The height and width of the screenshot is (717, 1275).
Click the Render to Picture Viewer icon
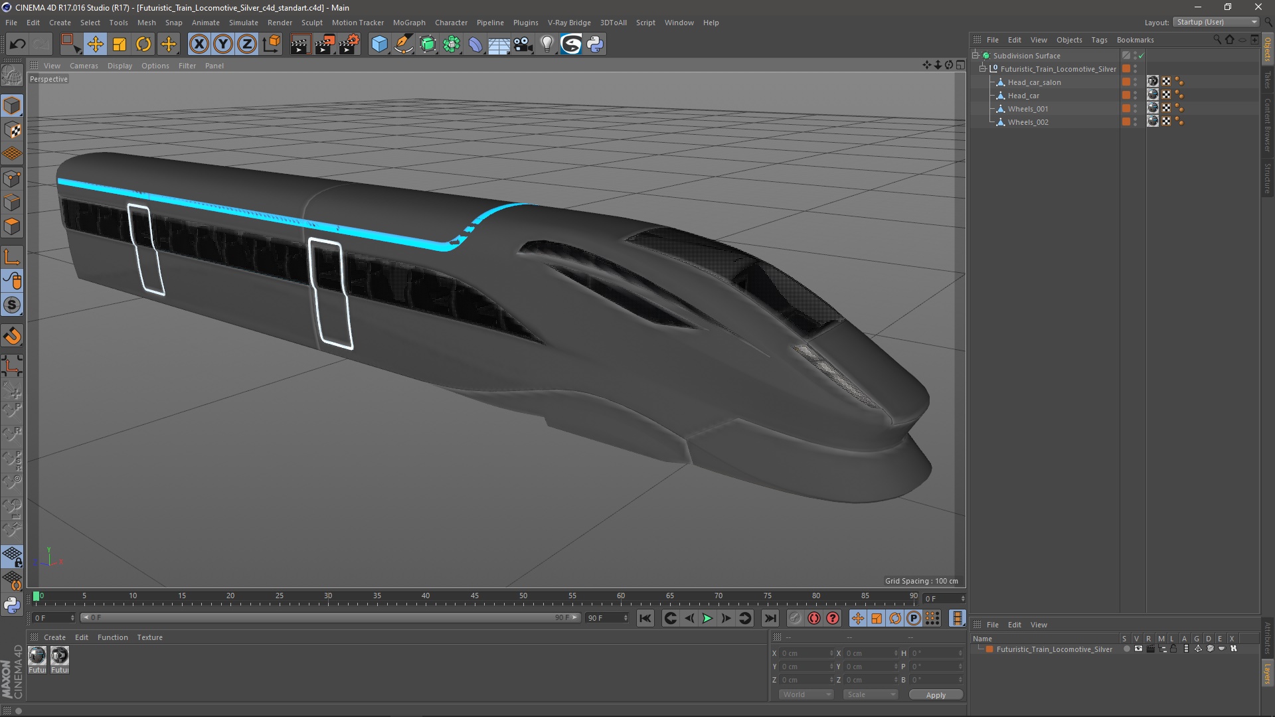click(325, 44)
